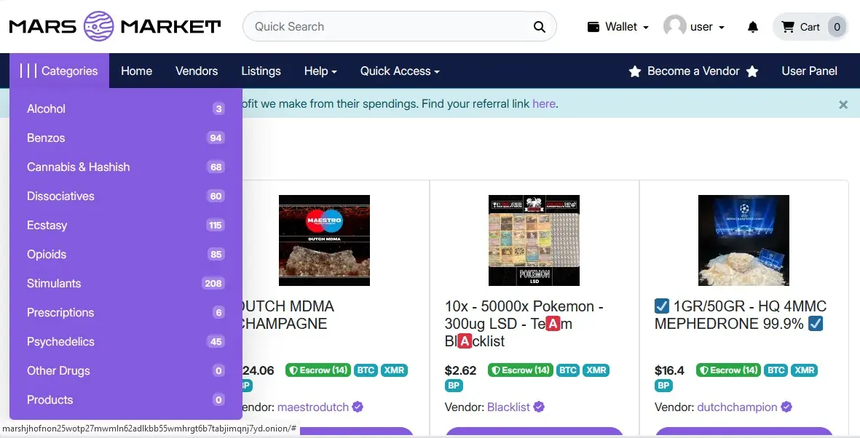The image size is (860, 438).
Task: Click the Mars Market planet logo
Action: point(99,26)
